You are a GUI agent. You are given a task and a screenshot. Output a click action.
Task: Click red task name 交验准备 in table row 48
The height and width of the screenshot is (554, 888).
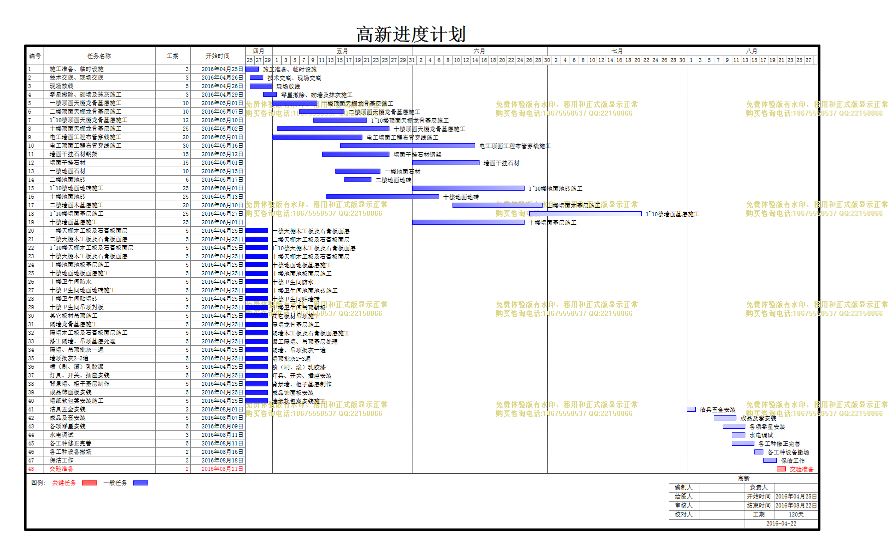62,469
